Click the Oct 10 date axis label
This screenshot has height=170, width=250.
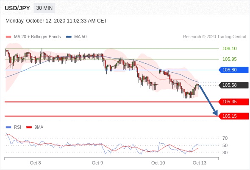[158, 163]
